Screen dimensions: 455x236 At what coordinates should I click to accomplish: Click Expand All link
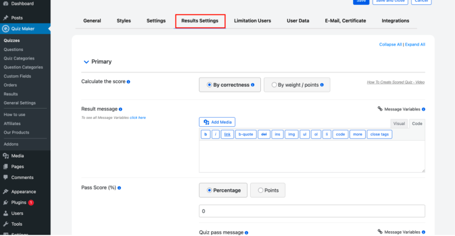(415, 44)
